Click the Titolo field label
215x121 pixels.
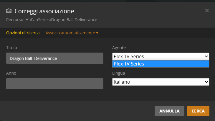point(11,48)
